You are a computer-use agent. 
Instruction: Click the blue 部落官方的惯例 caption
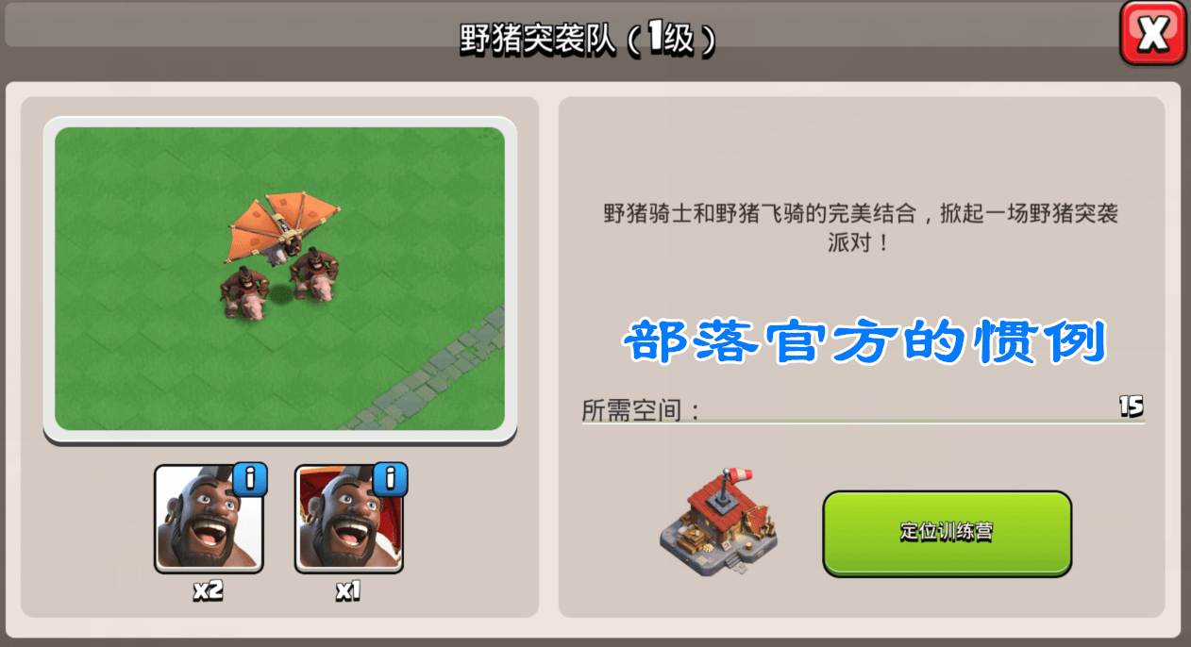864,342
